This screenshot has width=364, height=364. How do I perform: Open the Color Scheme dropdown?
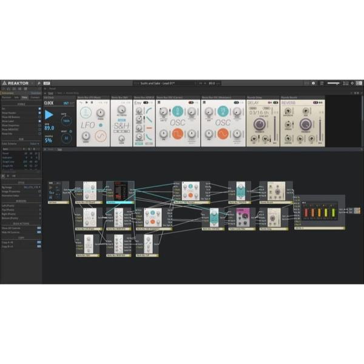35,144
